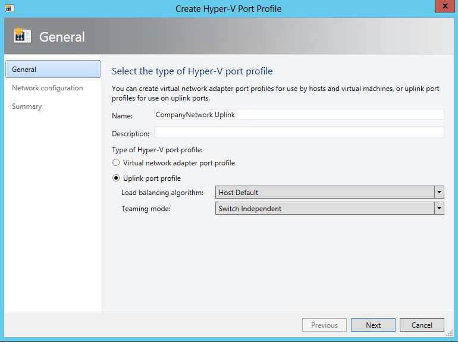Click the port profile icon beside General header
Screen dimensions: 458x342
pyautogui.click(x=22, y=36)
